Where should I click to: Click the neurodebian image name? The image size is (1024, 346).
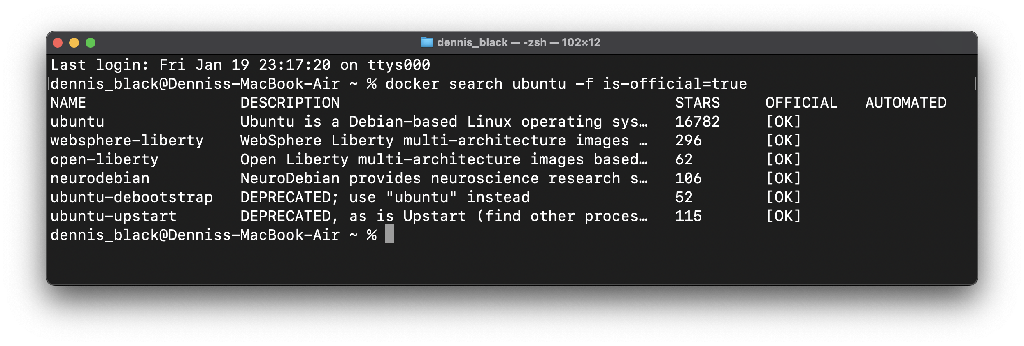(100, 178)
